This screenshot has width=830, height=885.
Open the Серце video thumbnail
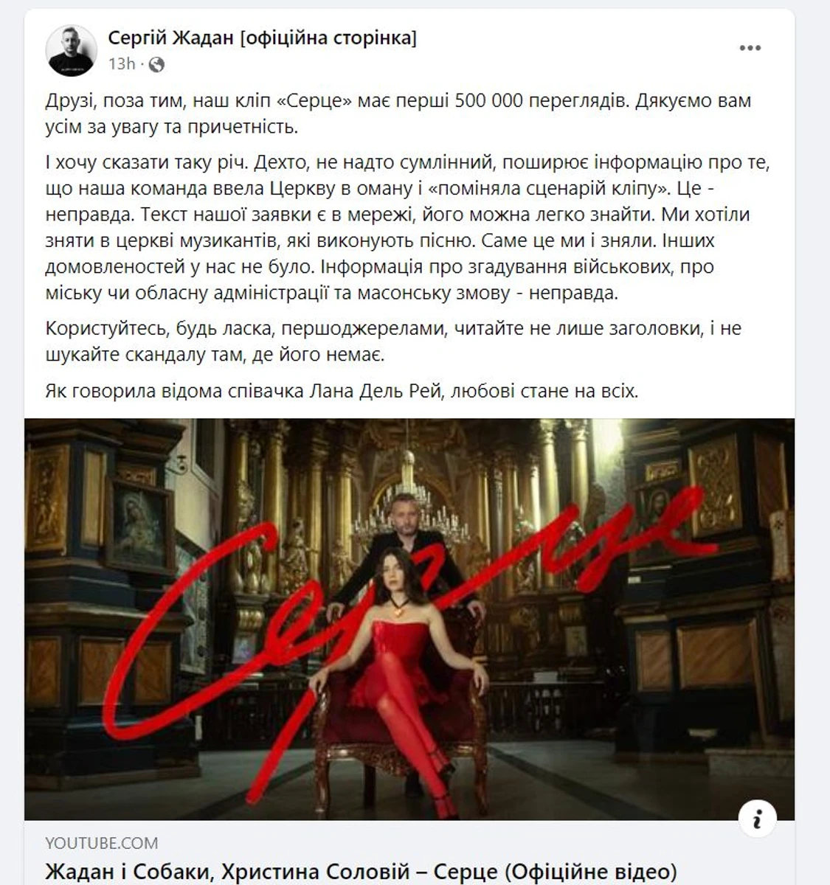(409, 619)
